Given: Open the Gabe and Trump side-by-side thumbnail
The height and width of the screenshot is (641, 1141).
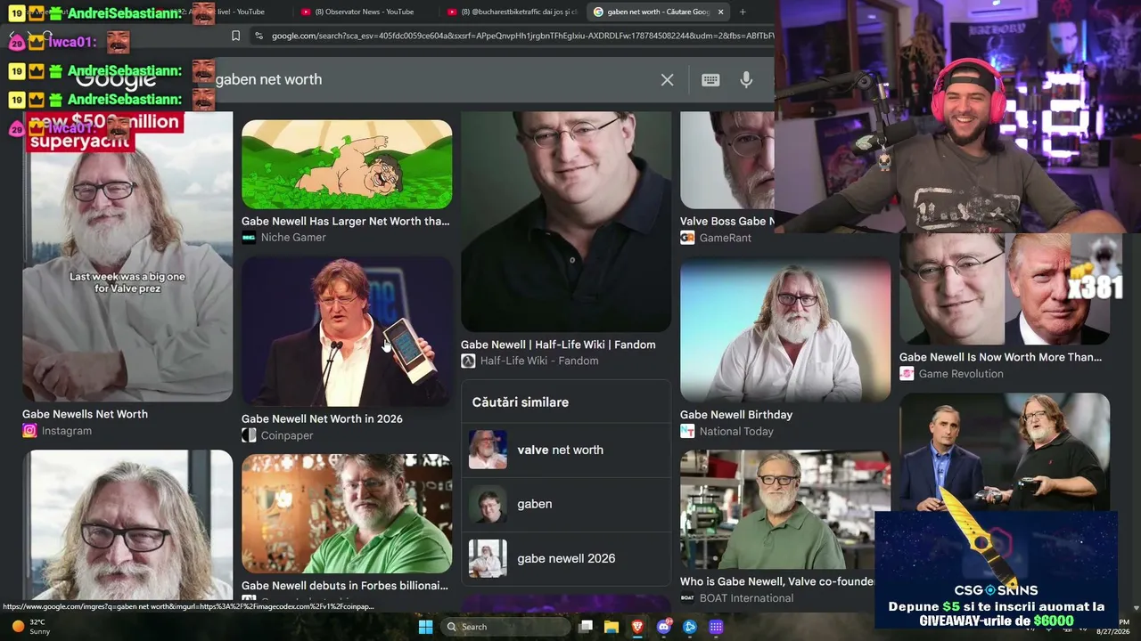Looking at the screenshot, I should click(1005, 289).
